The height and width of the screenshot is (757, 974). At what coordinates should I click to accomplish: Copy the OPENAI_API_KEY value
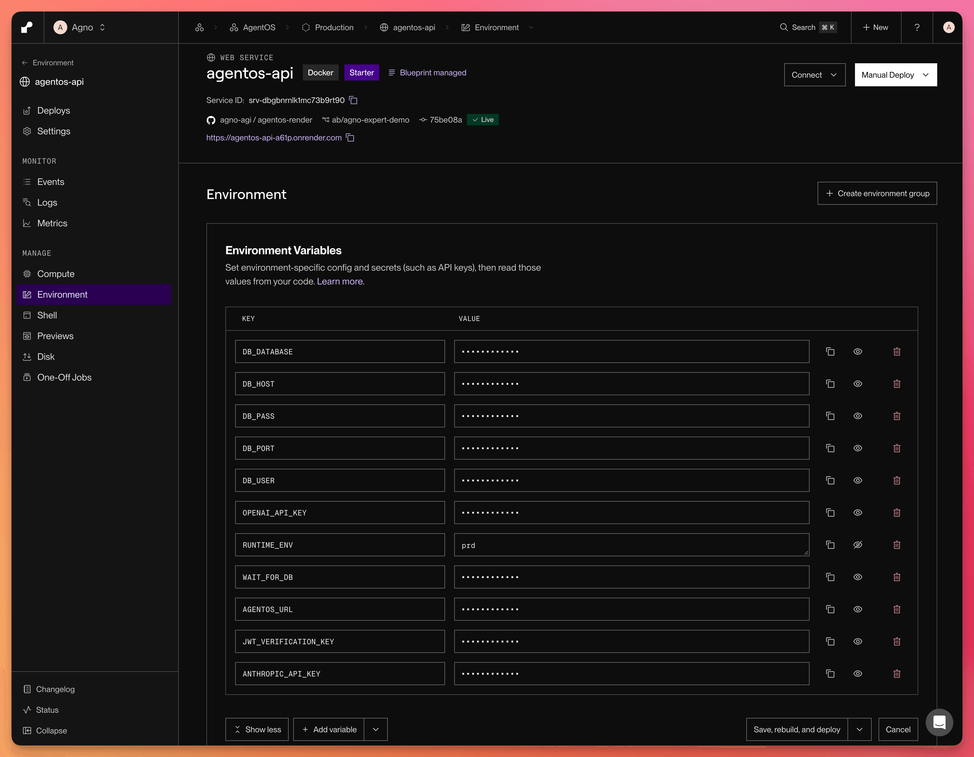click(830, 513)
